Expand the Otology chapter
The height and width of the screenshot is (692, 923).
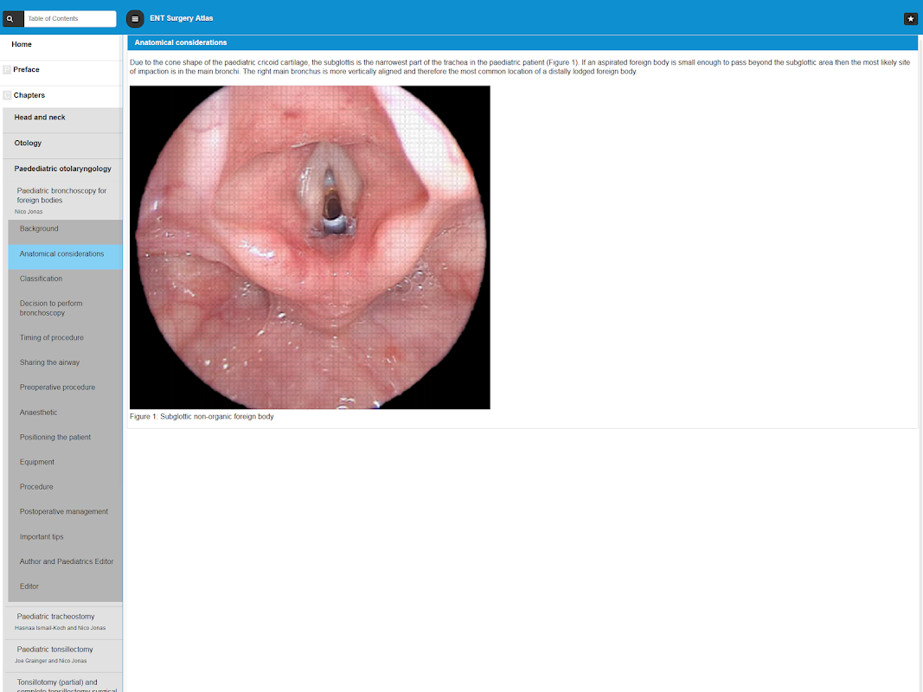point(62,144)
